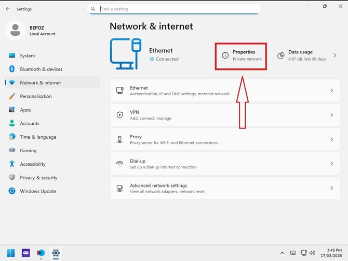348x261 pixels.
Task: Expand the Proxy row chevron
Action: coord(331,139)
